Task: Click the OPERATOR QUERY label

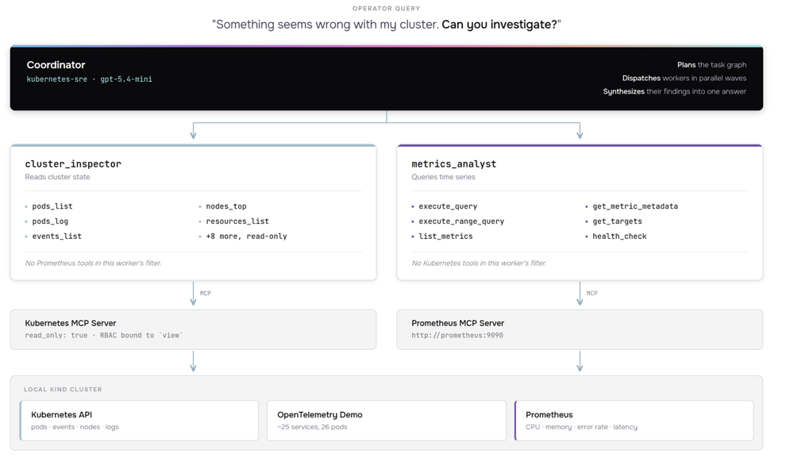Action: (387, 9)
